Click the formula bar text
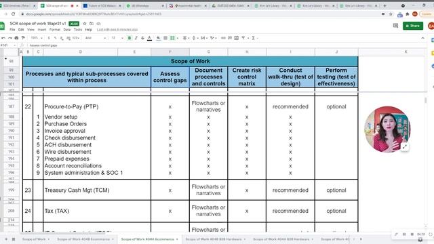This screenshot has height=244, width=434. click(x=43, y=45)
